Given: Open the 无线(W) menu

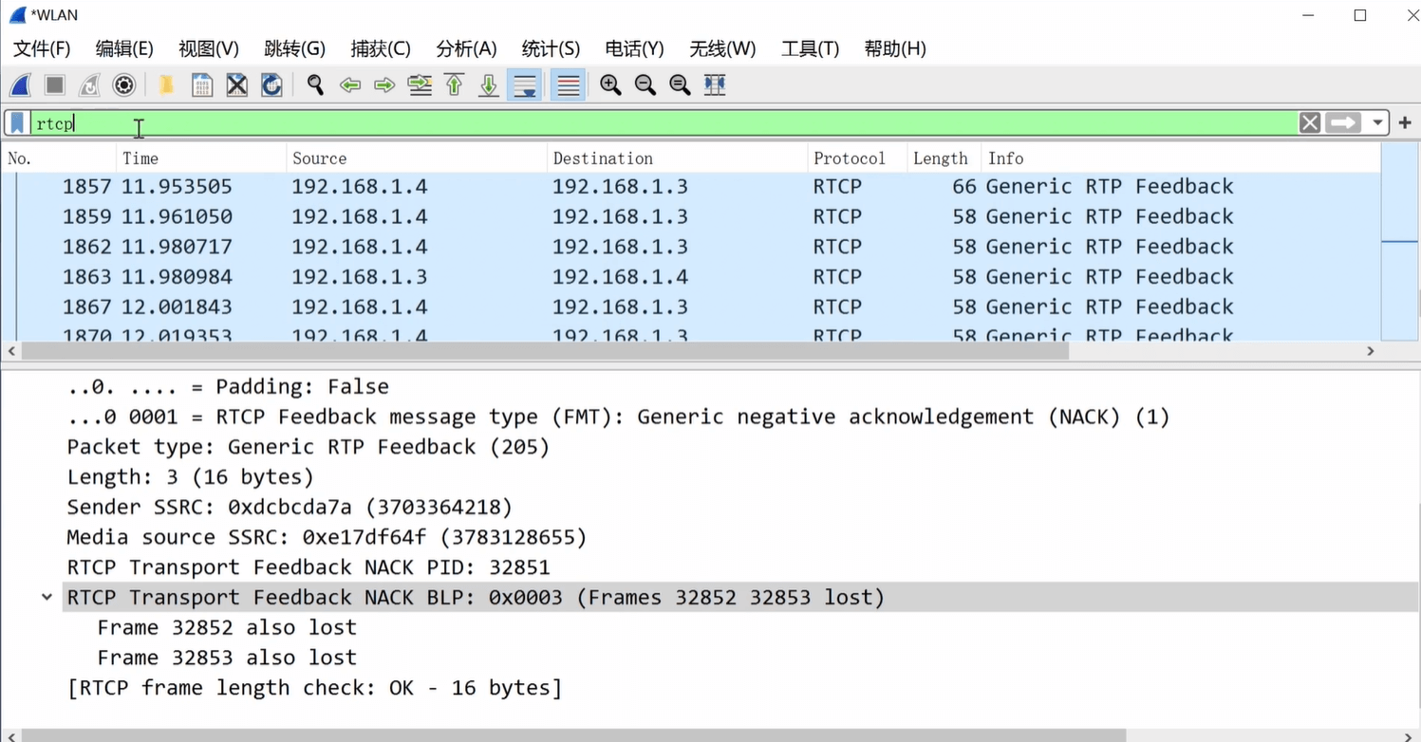Looking at the screenshot, I should (722, 48).
